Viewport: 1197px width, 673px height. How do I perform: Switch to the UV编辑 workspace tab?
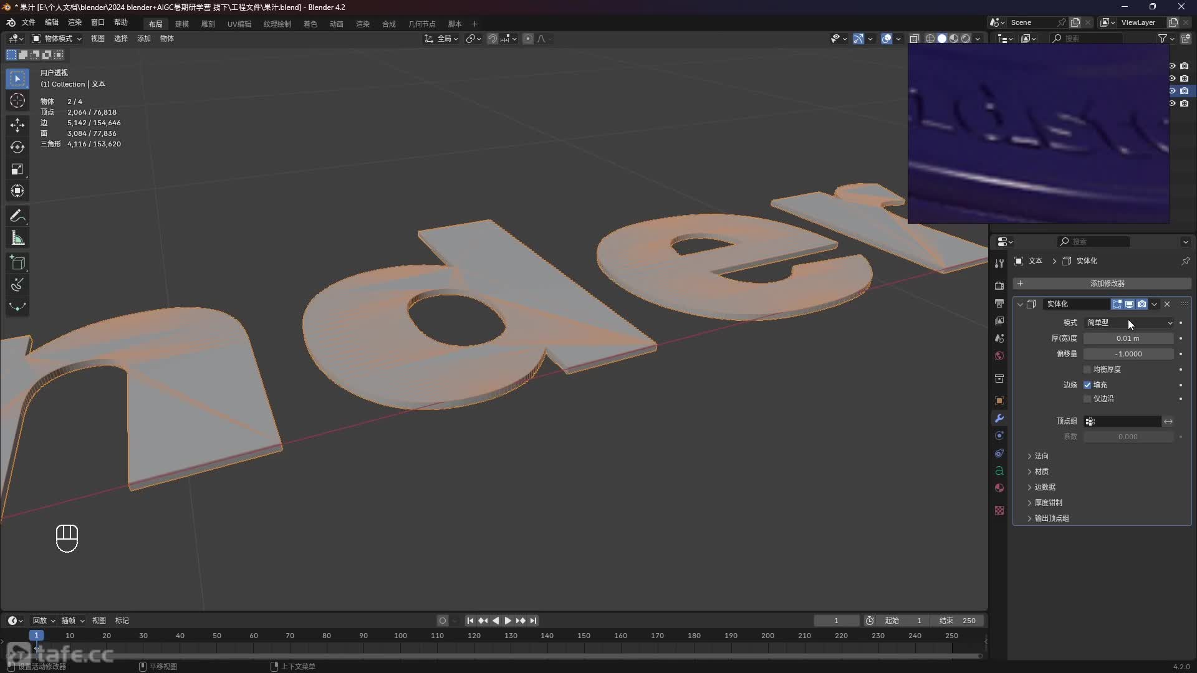239,24
